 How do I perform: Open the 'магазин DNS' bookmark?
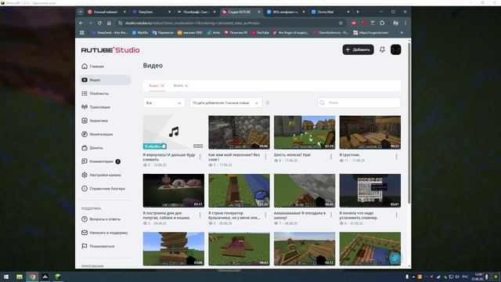189,33
